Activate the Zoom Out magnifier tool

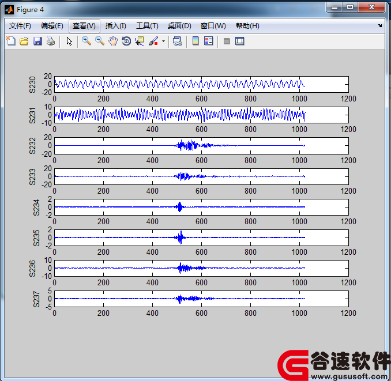[100, 41]
